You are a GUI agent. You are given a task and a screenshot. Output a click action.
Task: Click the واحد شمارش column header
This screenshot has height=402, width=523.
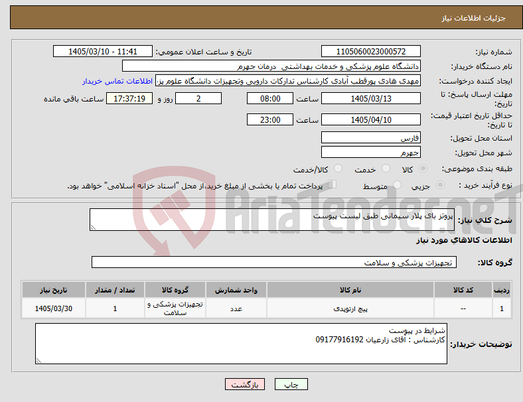tap(236, 290)
